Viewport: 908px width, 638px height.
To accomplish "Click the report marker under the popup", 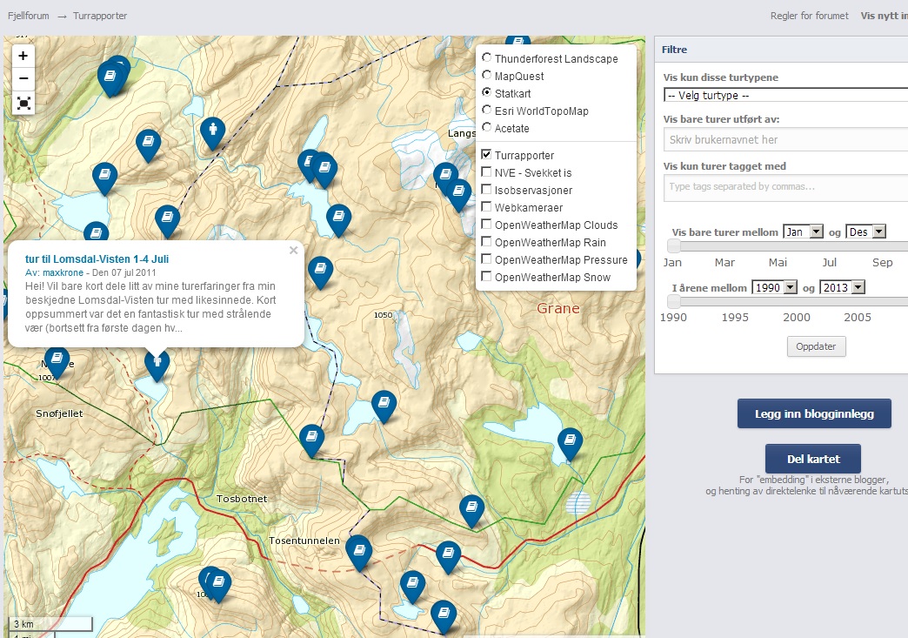I will click(157, 362).
